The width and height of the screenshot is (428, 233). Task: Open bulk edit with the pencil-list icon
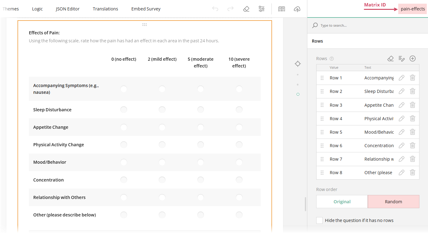(402, 58)
